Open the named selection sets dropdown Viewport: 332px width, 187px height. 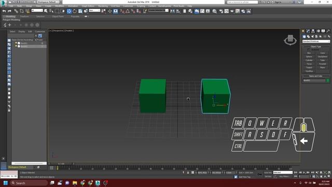158,10
